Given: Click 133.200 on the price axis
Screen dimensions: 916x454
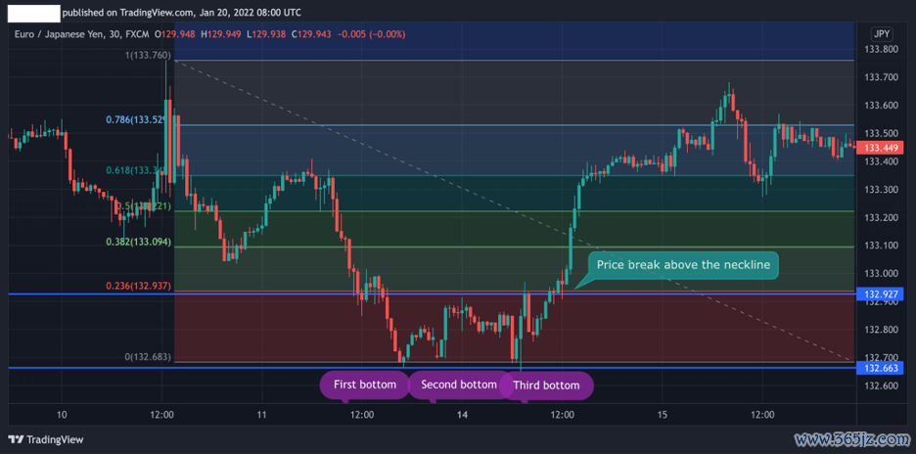Looking at the screenshot, I should [881, 218].
